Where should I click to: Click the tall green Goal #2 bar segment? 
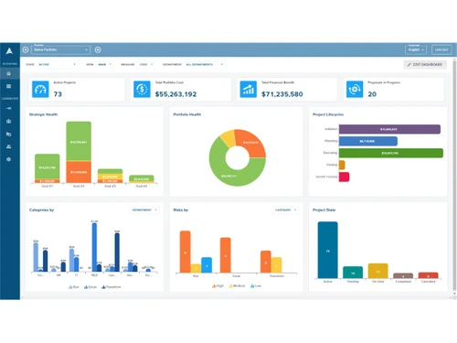pos(79,141)
